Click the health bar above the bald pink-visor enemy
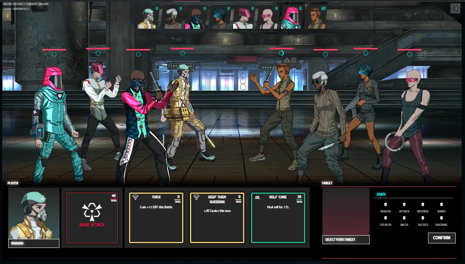This screenshot has width=465, height=264. pos(410,49)
